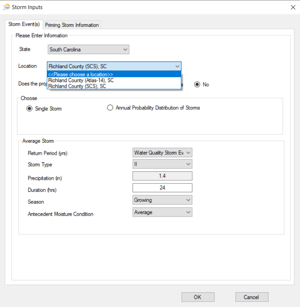Click the Cancel button

(x=251, y=297)
